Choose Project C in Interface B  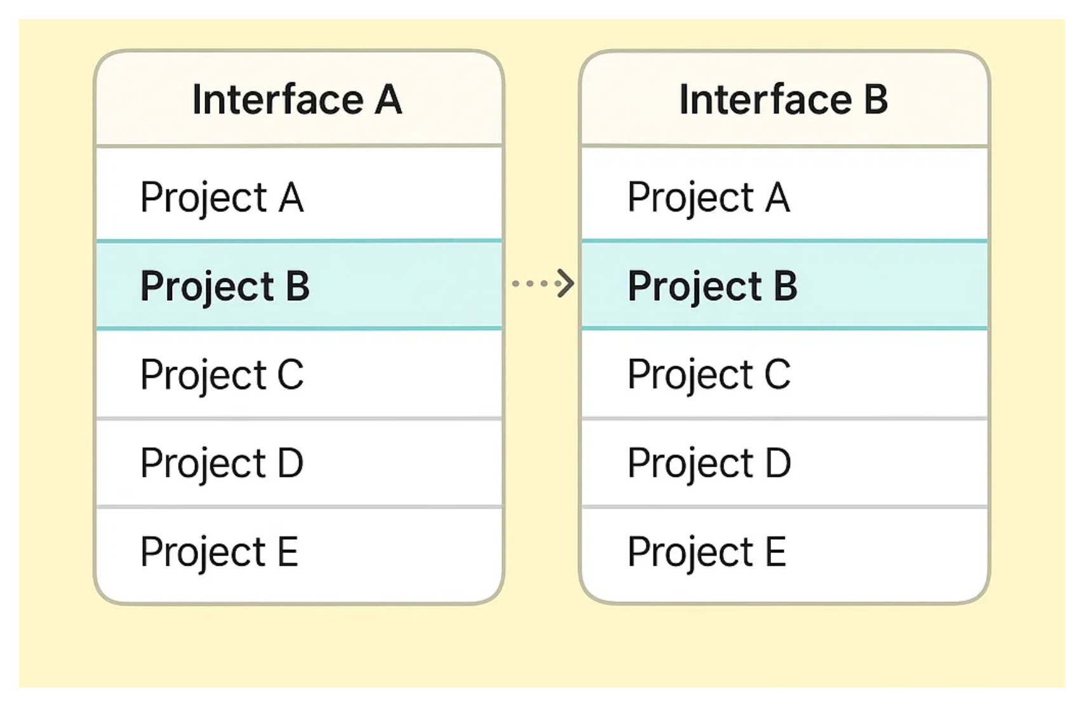(x=709, y=374)
